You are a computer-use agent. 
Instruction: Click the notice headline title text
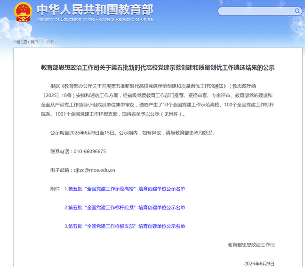[x=158, y=68]
